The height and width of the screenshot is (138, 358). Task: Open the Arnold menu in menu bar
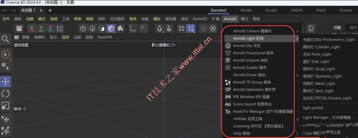(230, 19)
